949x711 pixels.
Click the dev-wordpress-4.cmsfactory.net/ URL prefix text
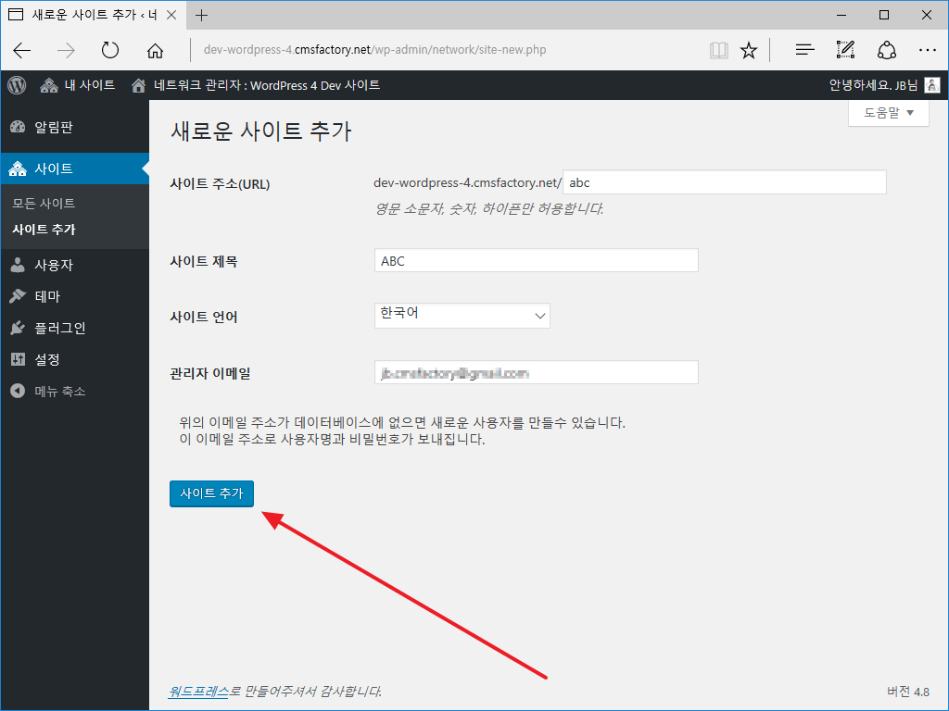(x=467, y=182)
